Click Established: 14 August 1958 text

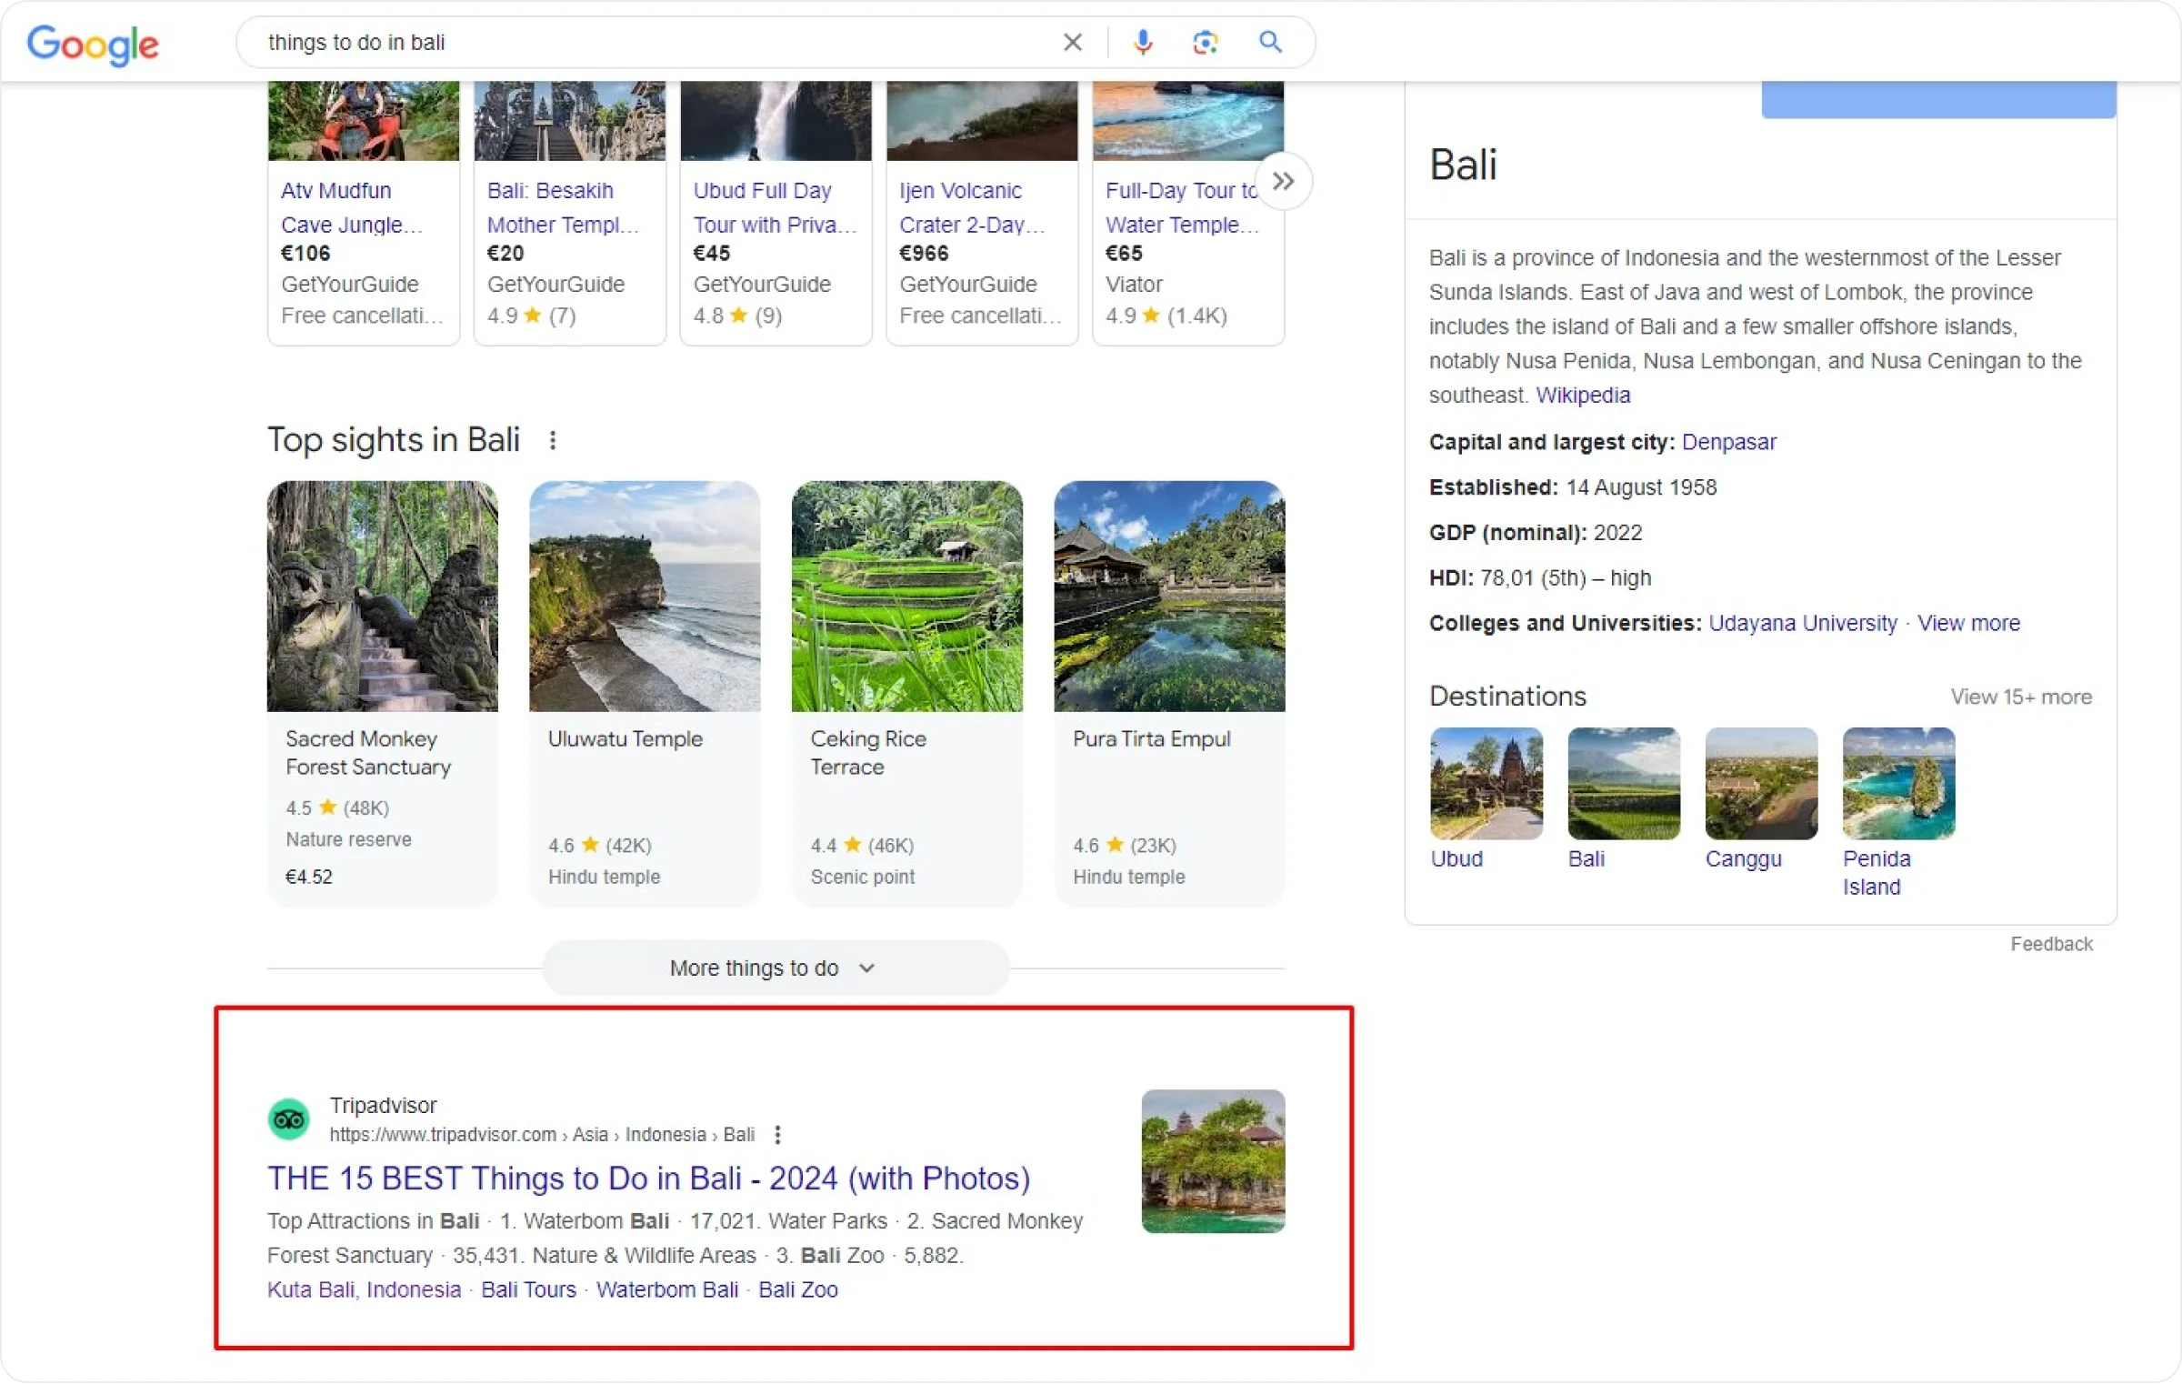coord(1573,487)
